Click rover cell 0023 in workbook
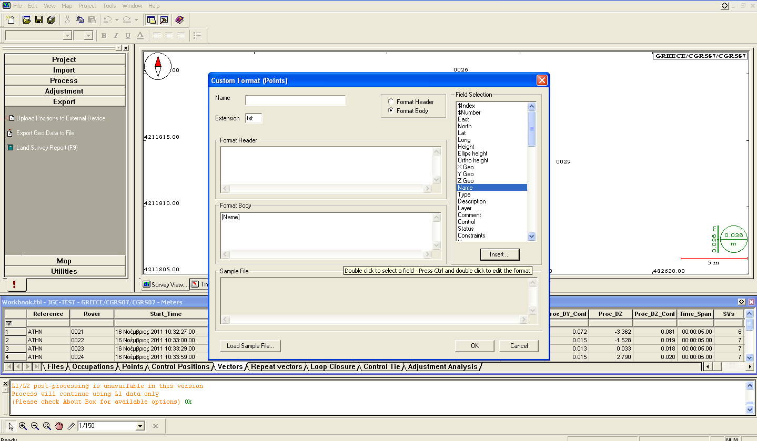The height and width of the screenshot is (441, 757). (92, 348)
